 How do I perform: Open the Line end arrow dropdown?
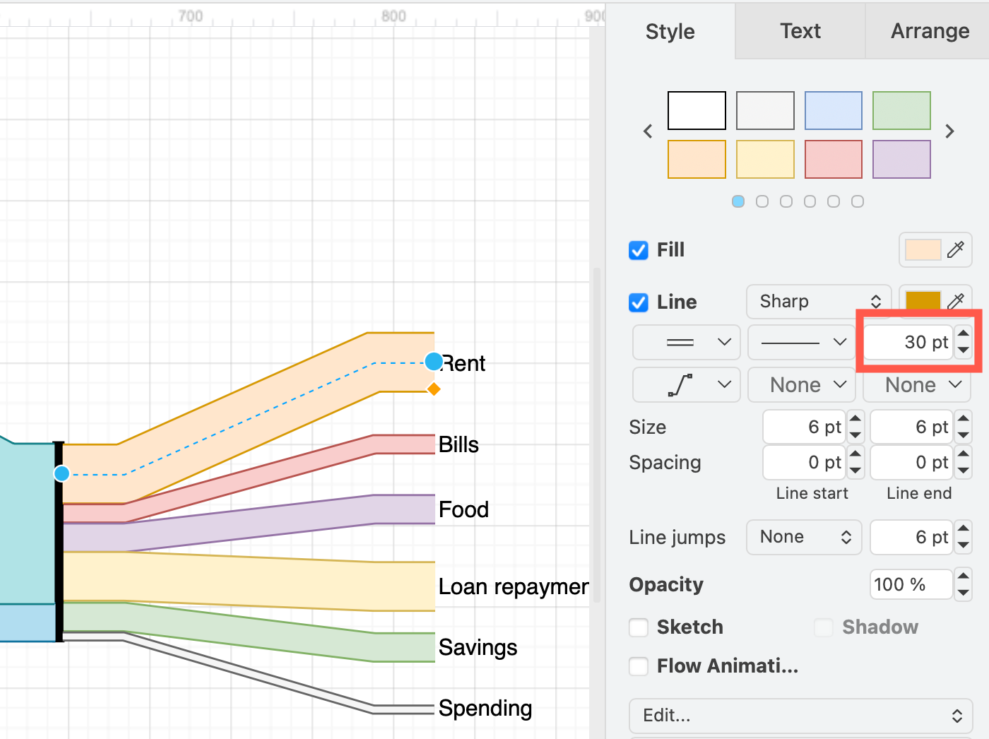(916, 385)
